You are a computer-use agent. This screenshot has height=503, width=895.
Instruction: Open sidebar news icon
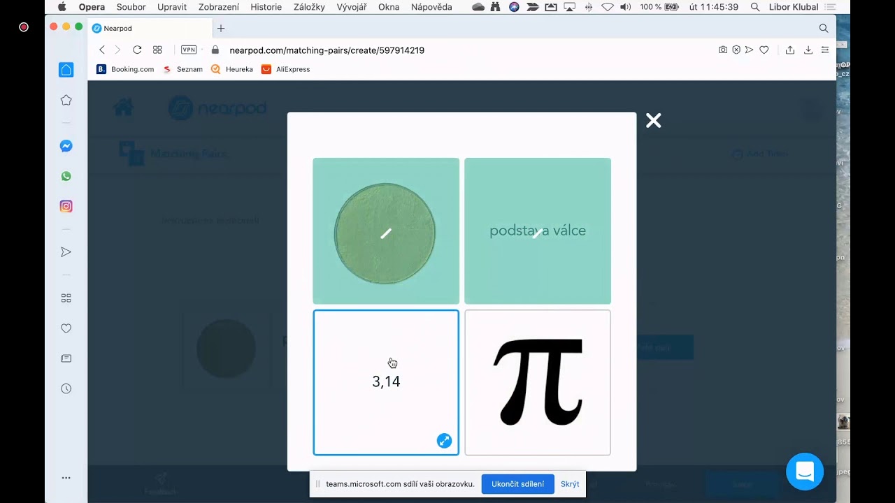66,358
